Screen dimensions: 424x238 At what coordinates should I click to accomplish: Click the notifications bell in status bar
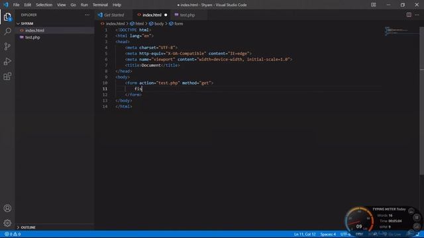418,234
